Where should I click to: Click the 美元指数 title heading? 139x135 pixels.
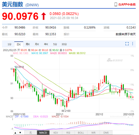[12, 4]
